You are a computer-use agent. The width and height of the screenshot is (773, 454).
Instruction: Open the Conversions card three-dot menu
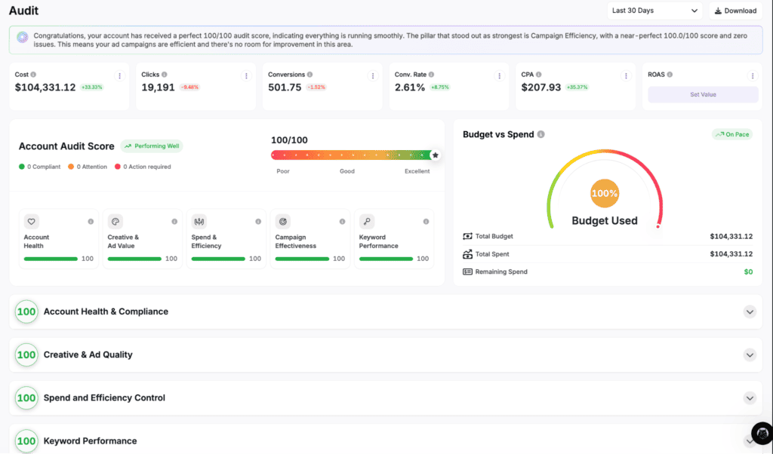pyautogui.click(x=373, y=76)
